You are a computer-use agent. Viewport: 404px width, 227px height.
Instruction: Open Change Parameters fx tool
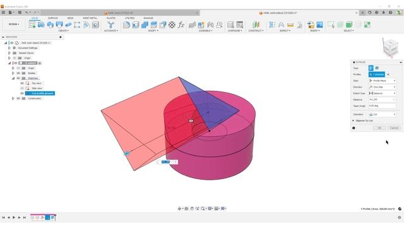click(x=181, y=25)
